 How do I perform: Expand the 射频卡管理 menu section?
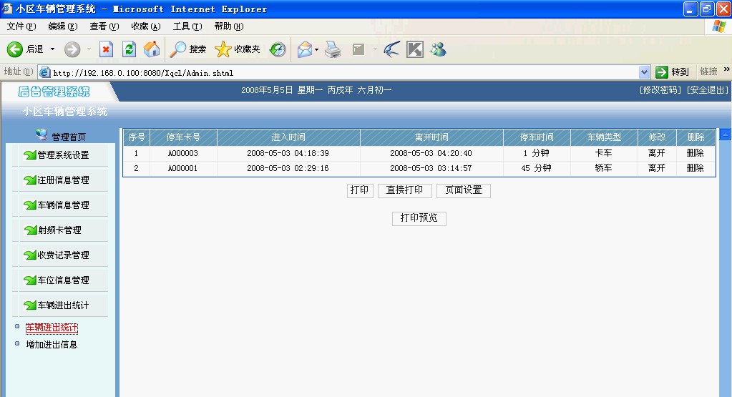click(60, 230)
